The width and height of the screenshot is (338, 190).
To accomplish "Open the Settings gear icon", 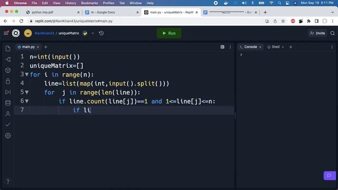I will pyautogui.click(x=8, y=136).
